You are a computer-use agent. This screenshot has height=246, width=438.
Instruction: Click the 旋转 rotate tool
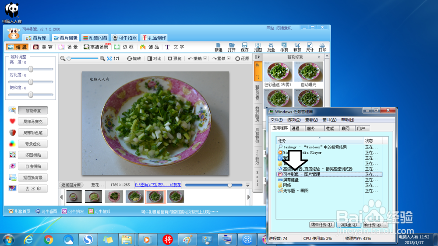pos(134,59)
